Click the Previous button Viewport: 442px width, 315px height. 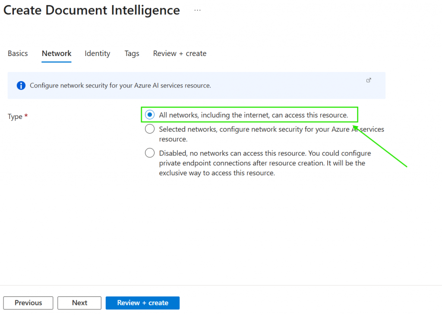point(28,303)
